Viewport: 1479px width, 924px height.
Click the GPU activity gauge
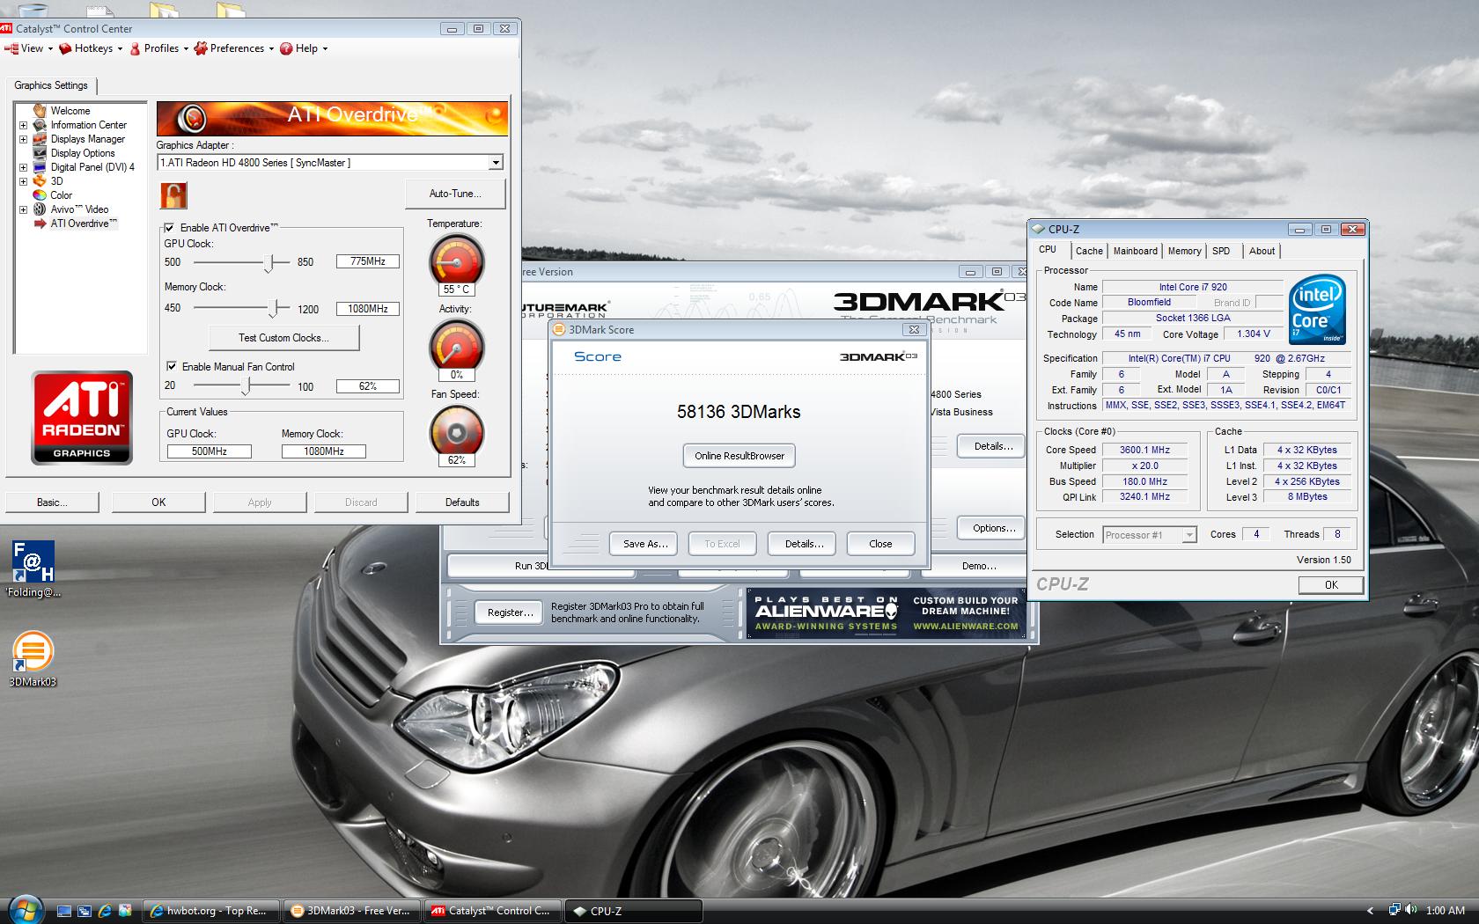[x=456, y=345]
